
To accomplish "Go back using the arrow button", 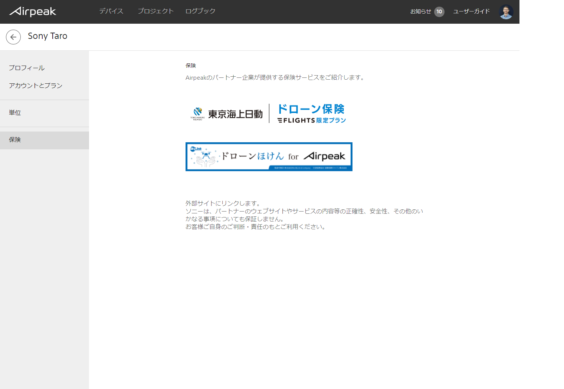I will [x=13, y=37].
